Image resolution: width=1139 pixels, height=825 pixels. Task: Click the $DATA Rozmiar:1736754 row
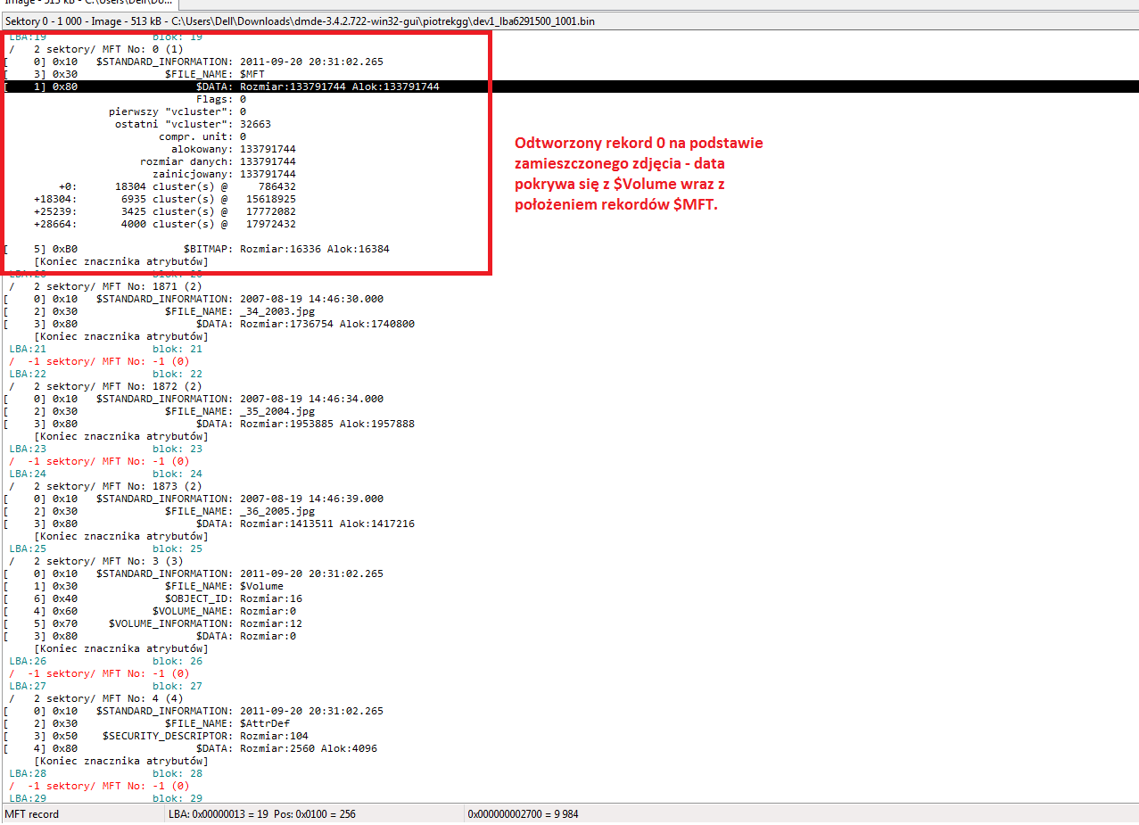click(x=210, y=324)
